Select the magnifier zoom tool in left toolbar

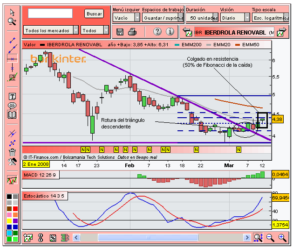tap(12, 21)
